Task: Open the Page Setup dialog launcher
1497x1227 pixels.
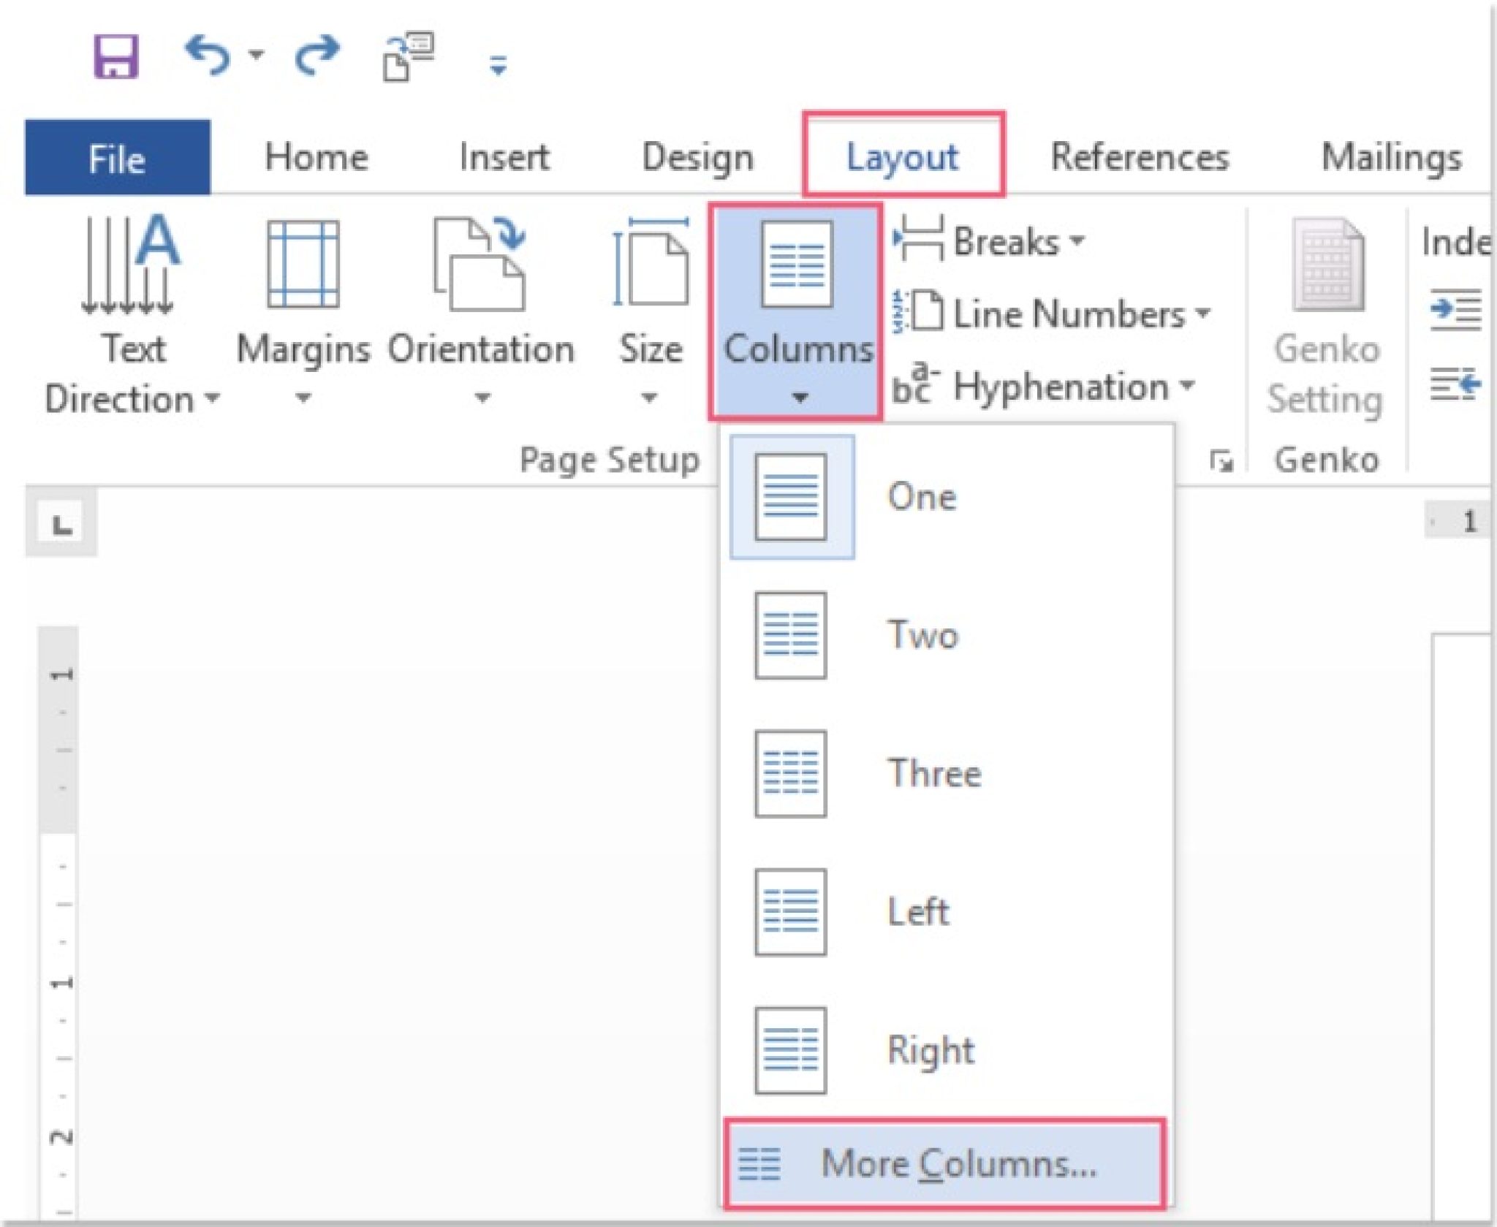Action: 1224,459
